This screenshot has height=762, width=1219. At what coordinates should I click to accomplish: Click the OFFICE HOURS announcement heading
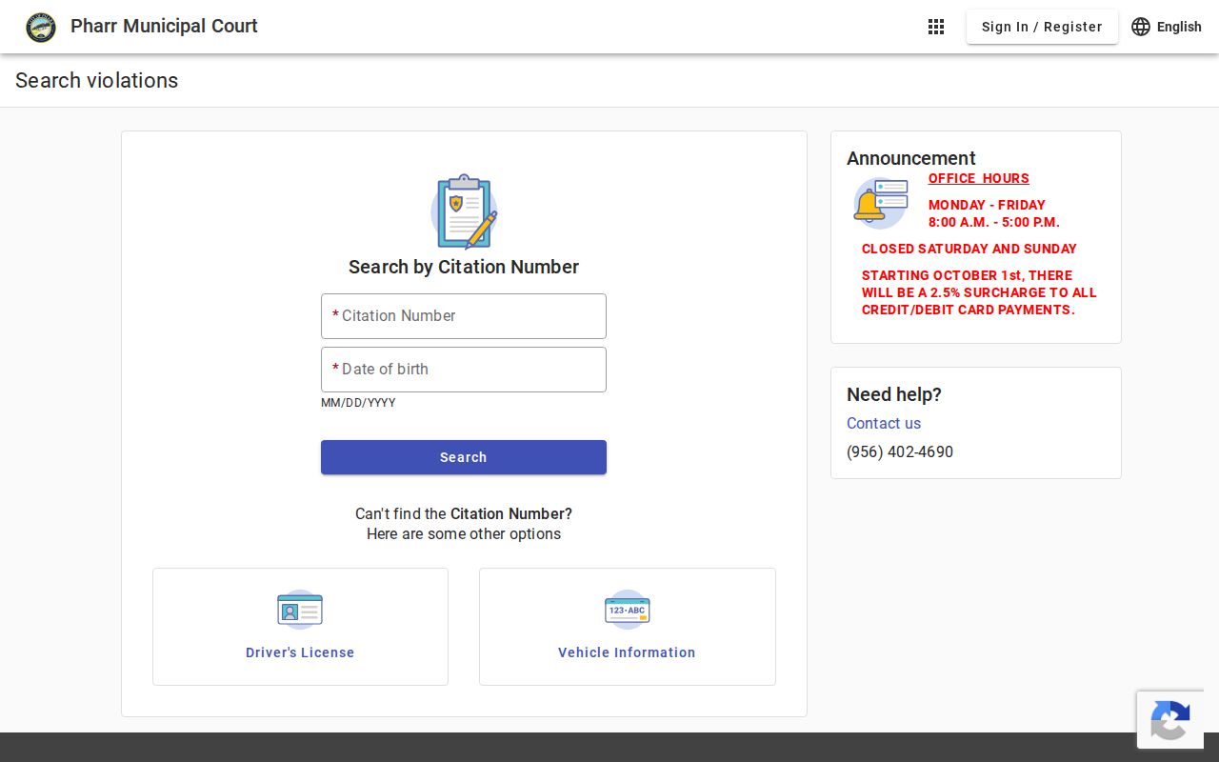point(979,178)
